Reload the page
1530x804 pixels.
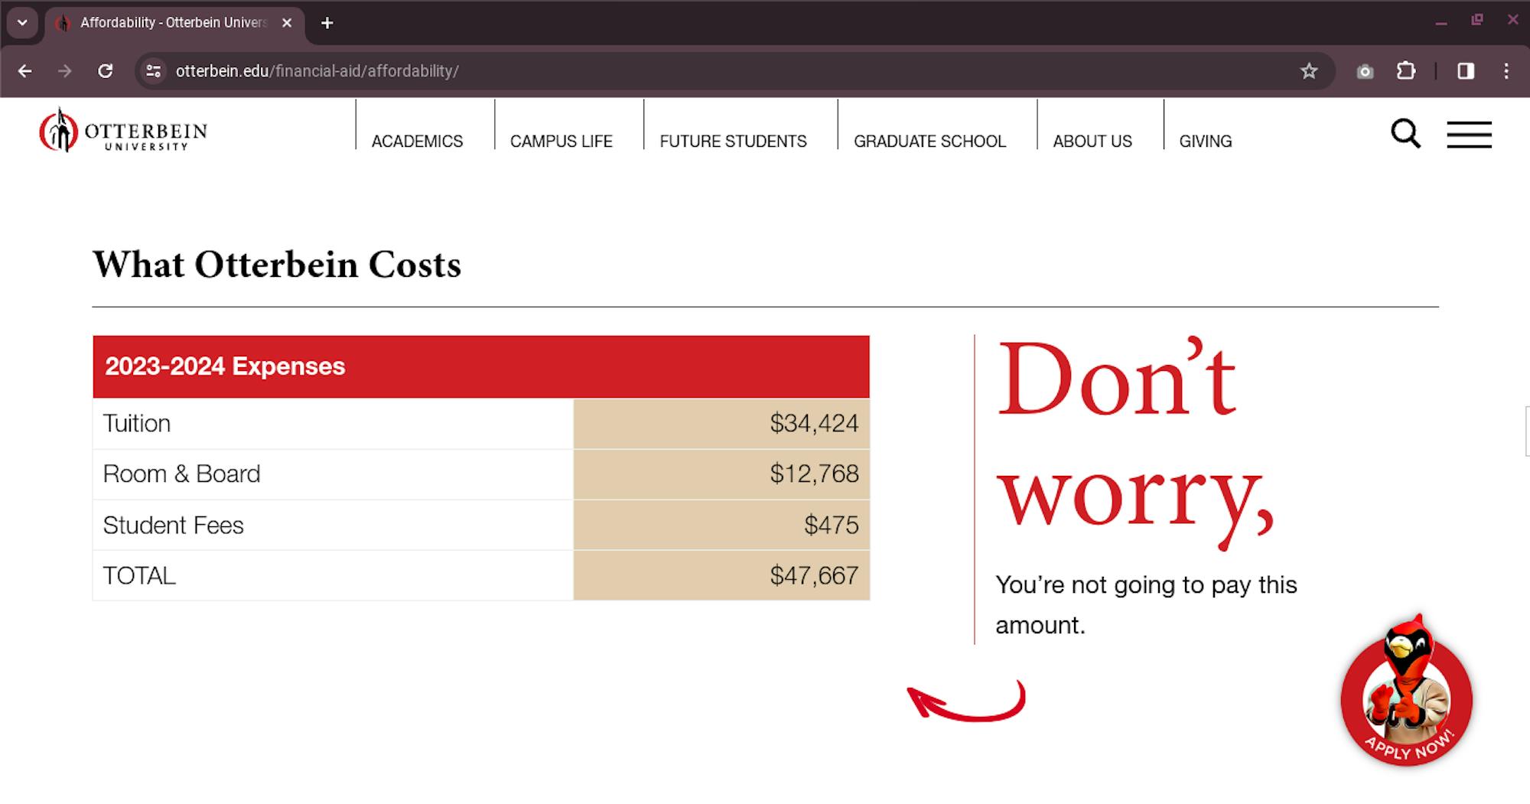tap(106, 71)
